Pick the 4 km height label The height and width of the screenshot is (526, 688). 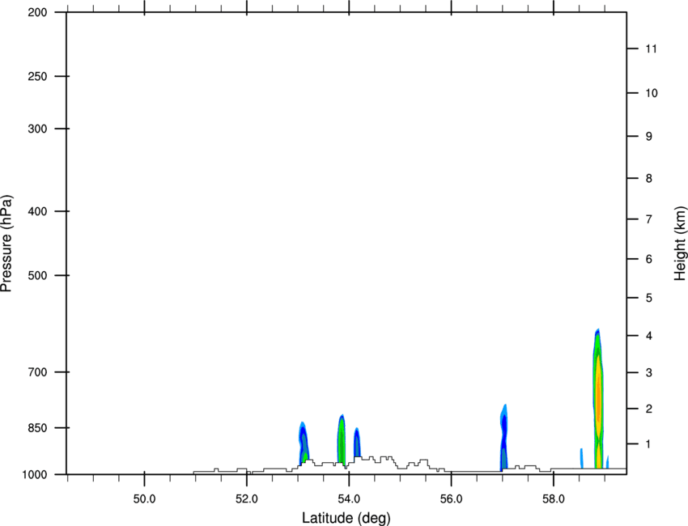pyautogui.click(x=649, y=336)
